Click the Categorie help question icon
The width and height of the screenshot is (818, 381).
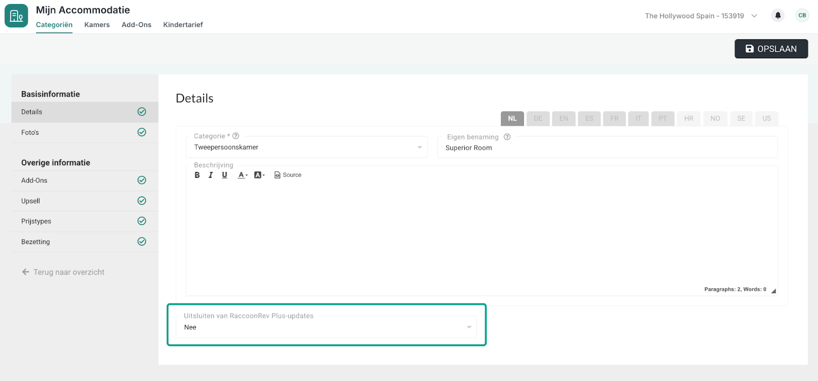click(236, 136)
